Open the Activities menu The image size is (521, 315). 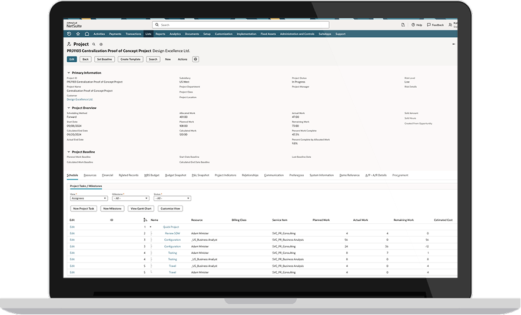99,34
